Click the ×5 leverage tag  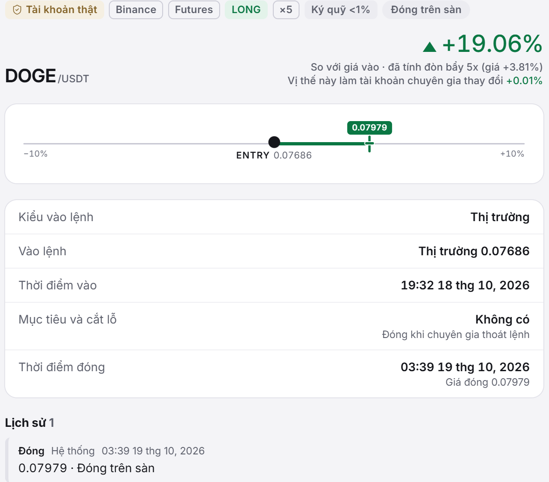coord(286,10)
